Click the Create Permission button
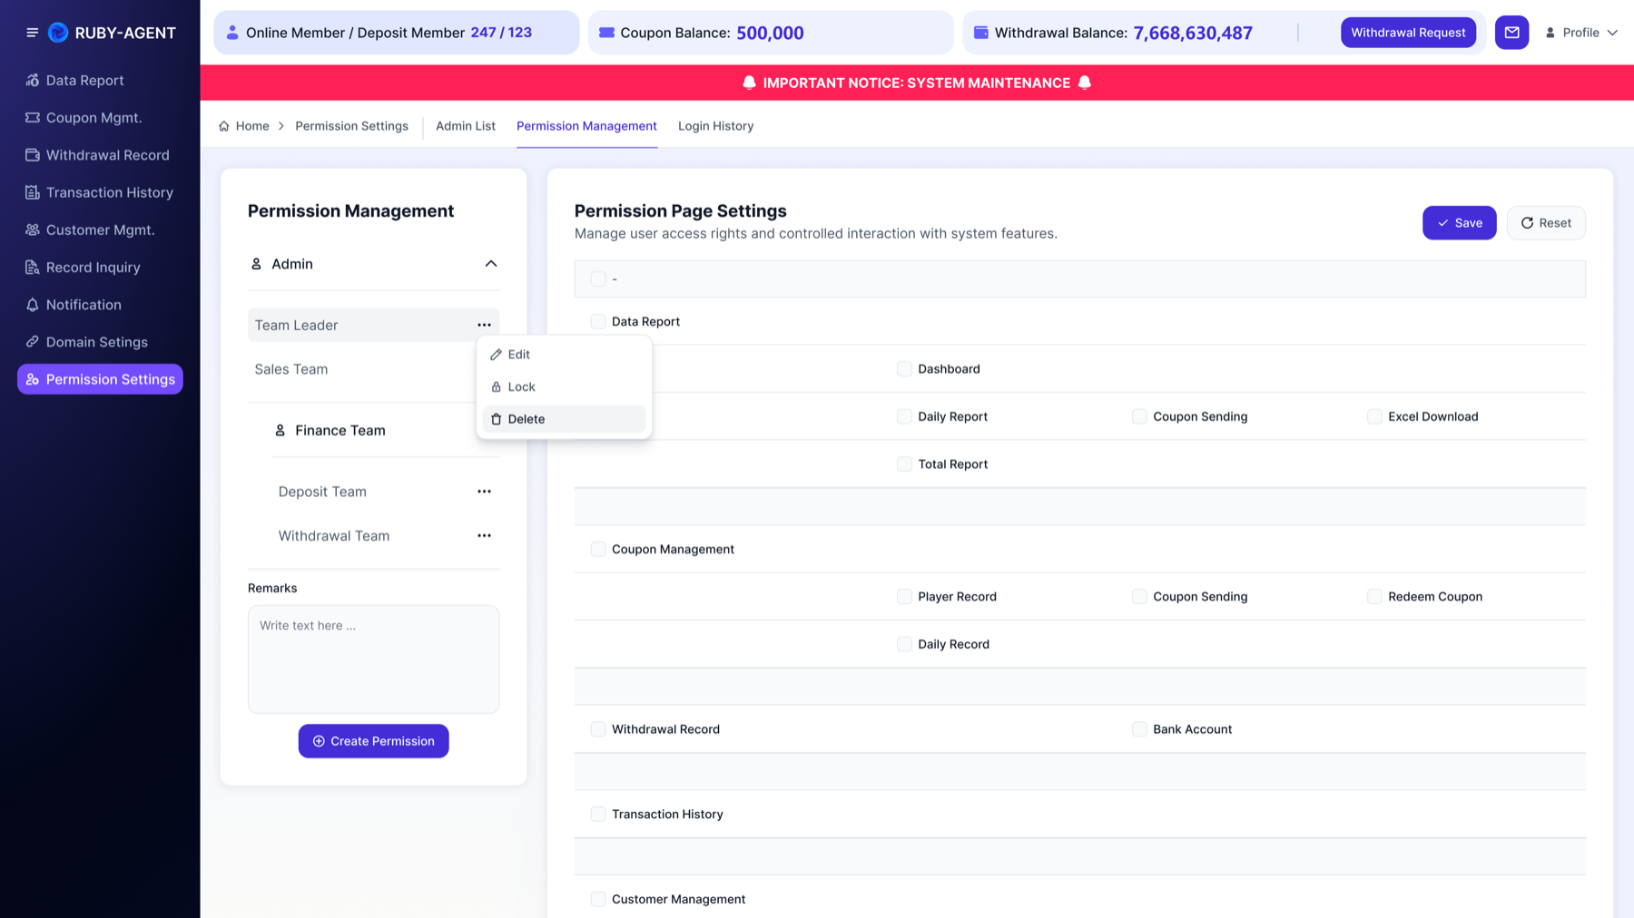 tap(373, 741)
